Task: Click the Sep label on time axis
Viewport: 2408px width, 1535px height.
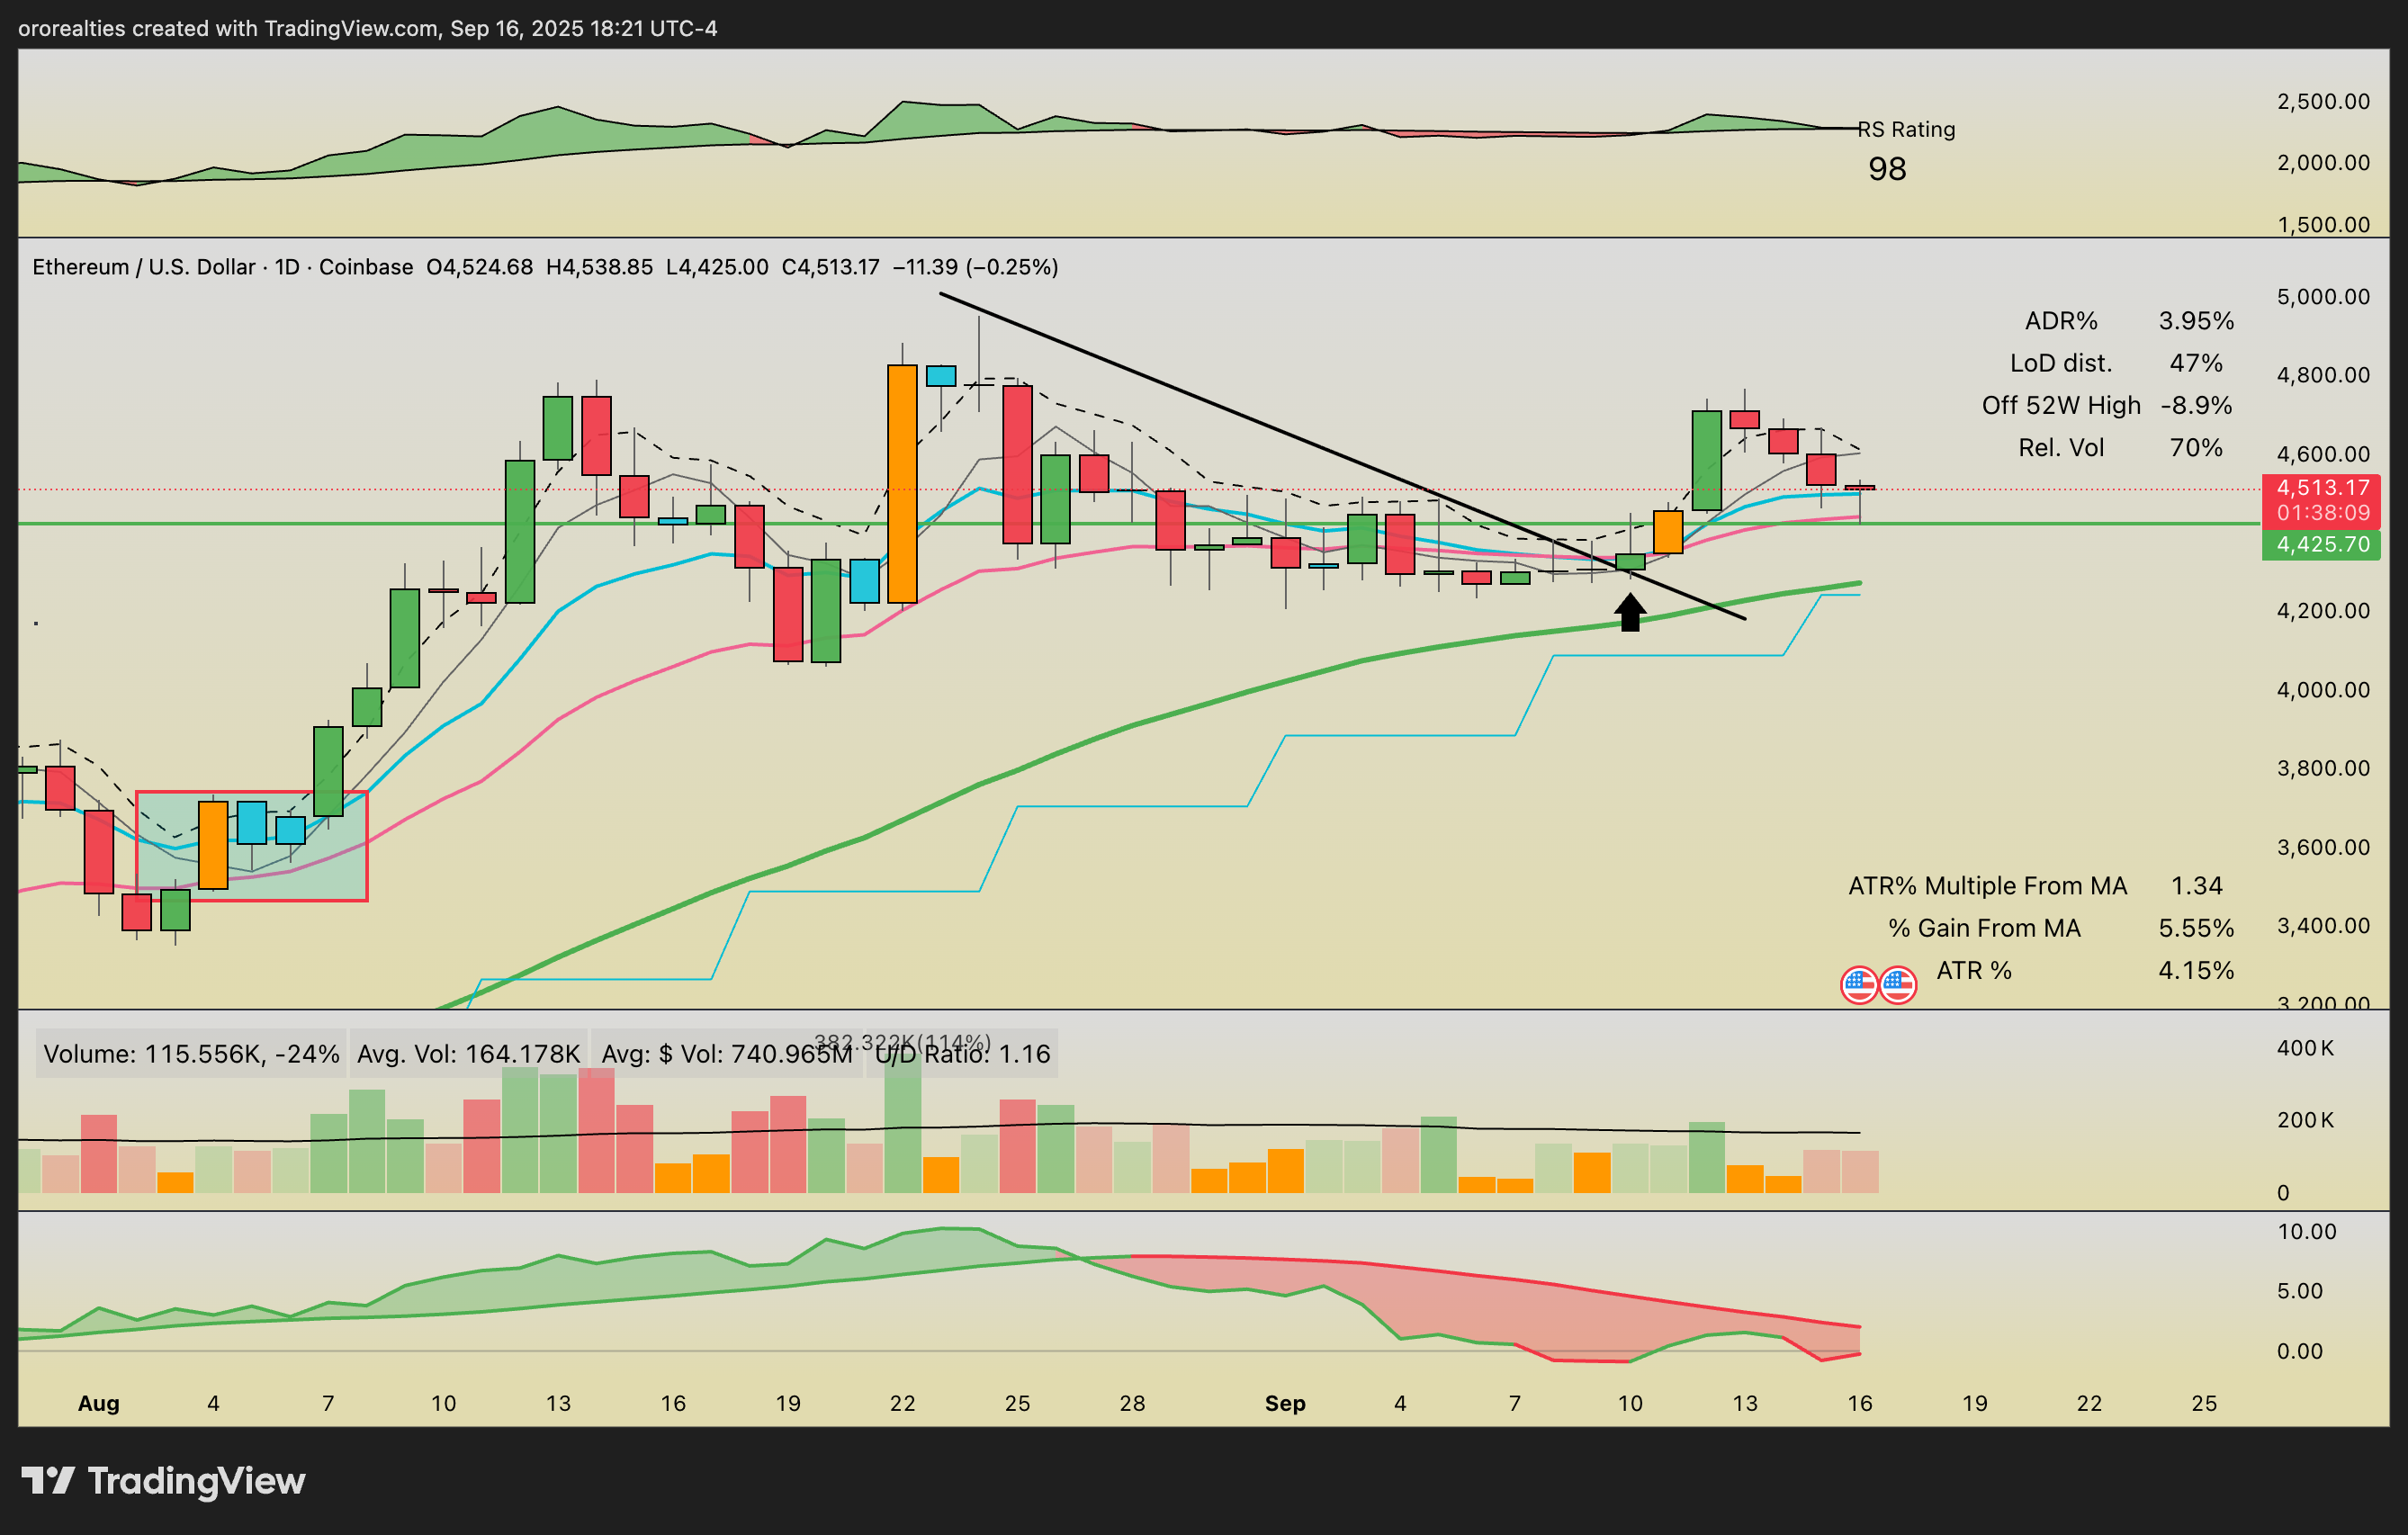Action: pos(1285,1403)
